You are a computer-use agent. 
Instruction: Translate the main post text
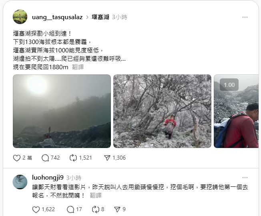(78, 67)
